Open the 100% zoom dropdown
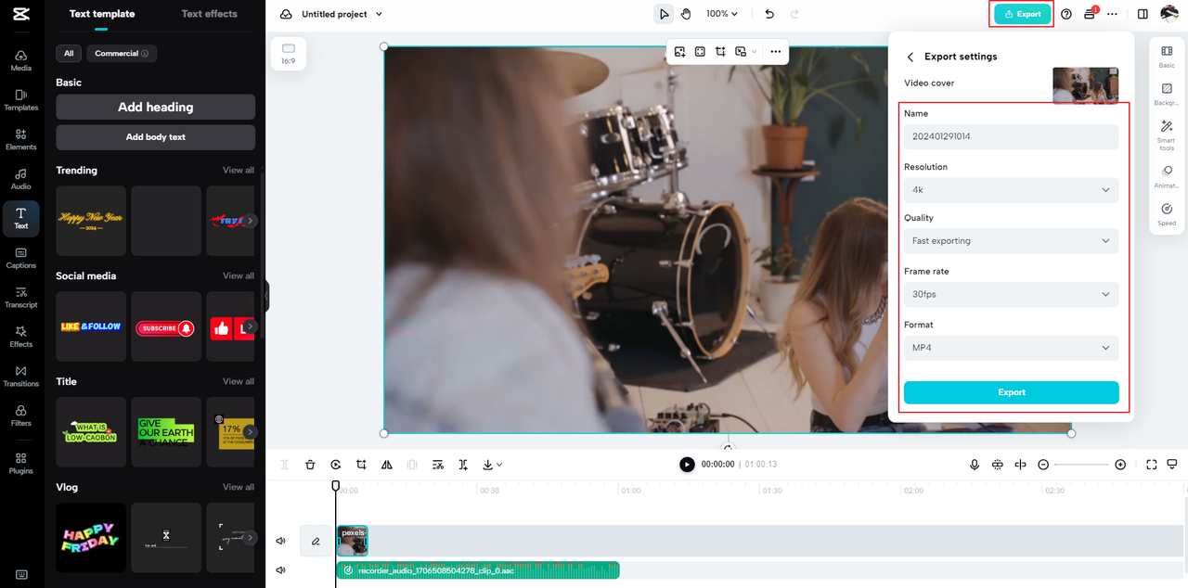 721,14
